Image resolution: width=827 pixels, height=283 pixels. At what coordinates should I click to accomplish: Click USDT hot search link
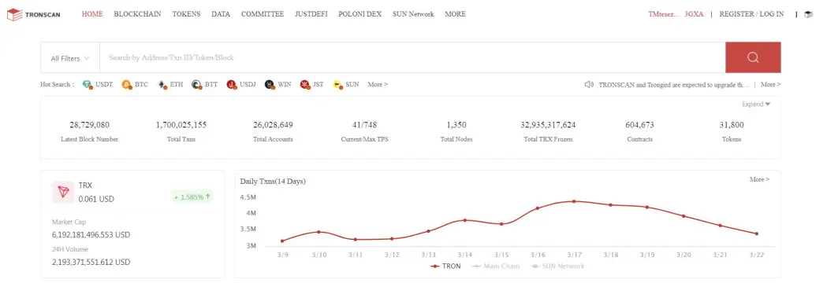tap(104, 84)
